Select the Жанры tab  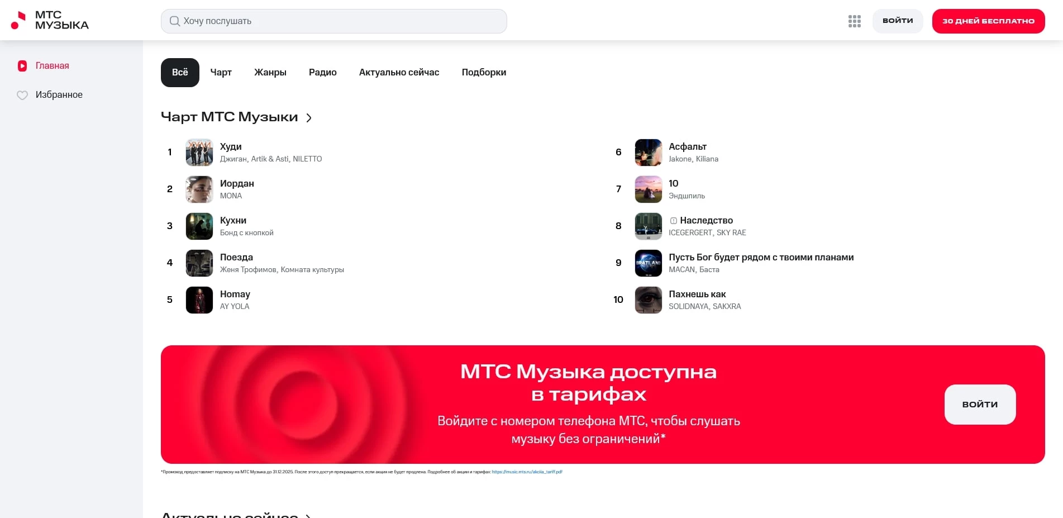pyautogui.click(x=270, y=72)
